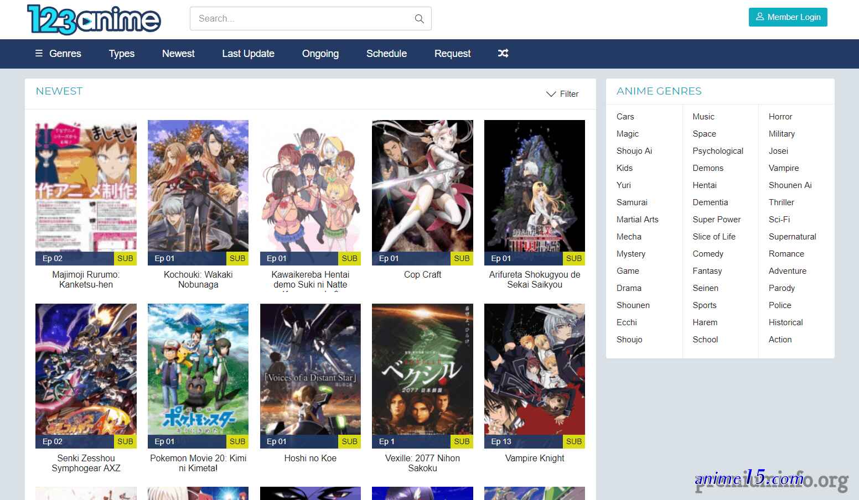Open Kochouki: Wakaki Nobunaga poster
This screenshot has width=859, height=500.
[198, 192]
